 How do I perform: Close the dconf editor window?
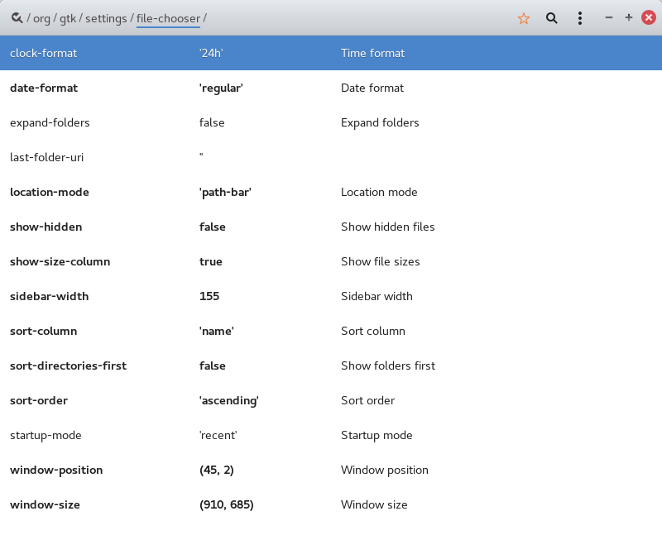click(649, 17)
